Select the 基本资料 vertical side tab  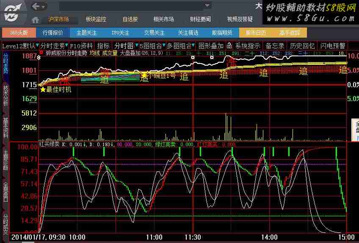click(6, 127)
